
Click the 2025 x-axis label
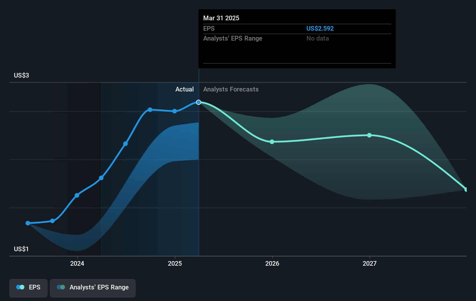(175, 263)
